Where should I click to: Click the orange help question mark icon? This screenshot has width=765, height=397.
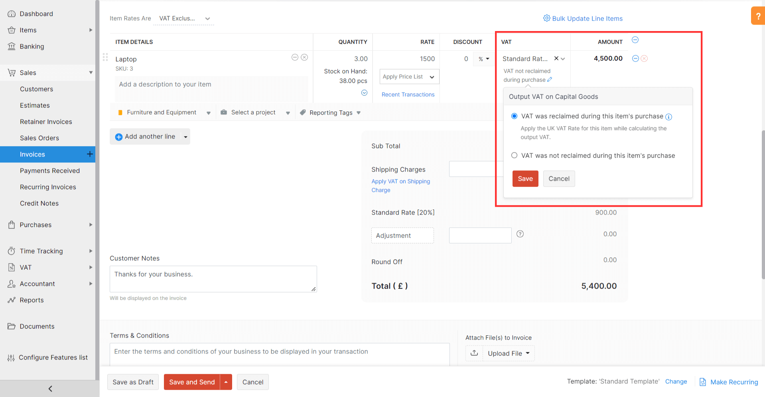coord(758,16)
